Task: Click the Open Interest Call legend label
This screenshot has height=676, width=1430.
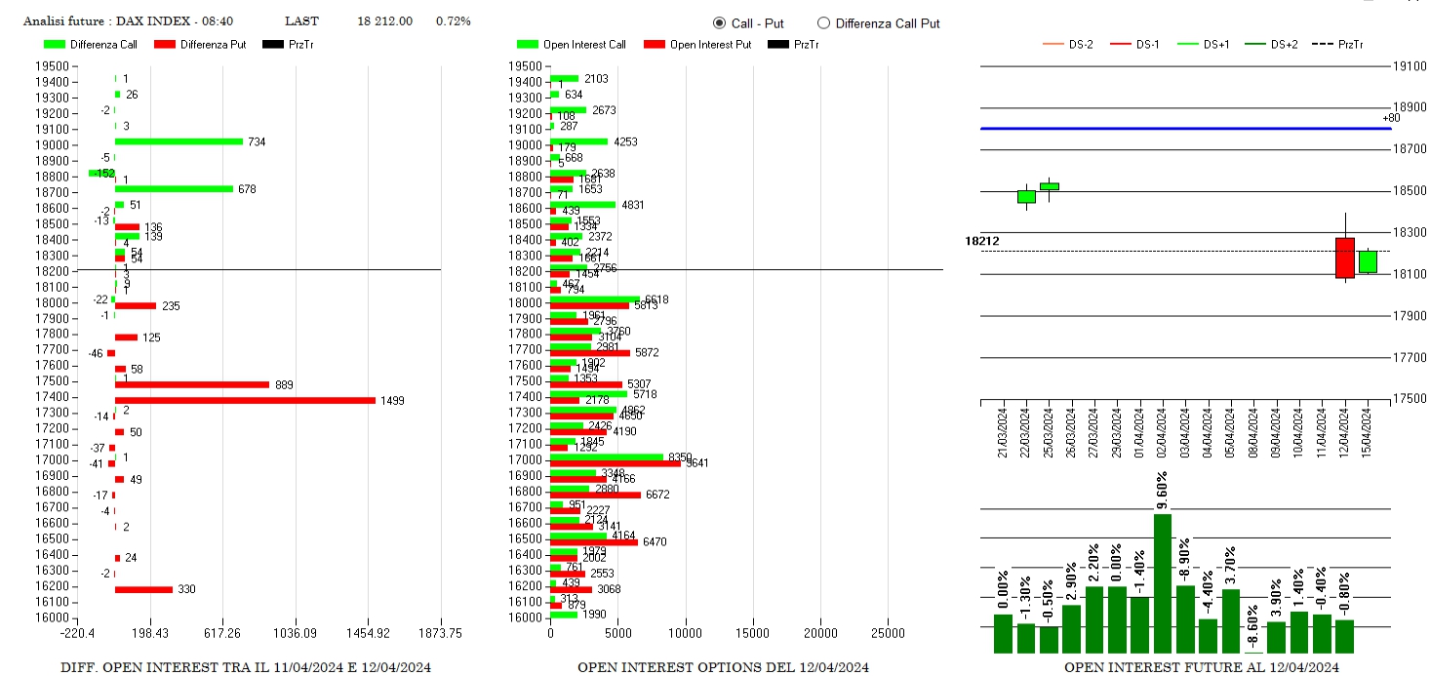Action: pos(585,44)
